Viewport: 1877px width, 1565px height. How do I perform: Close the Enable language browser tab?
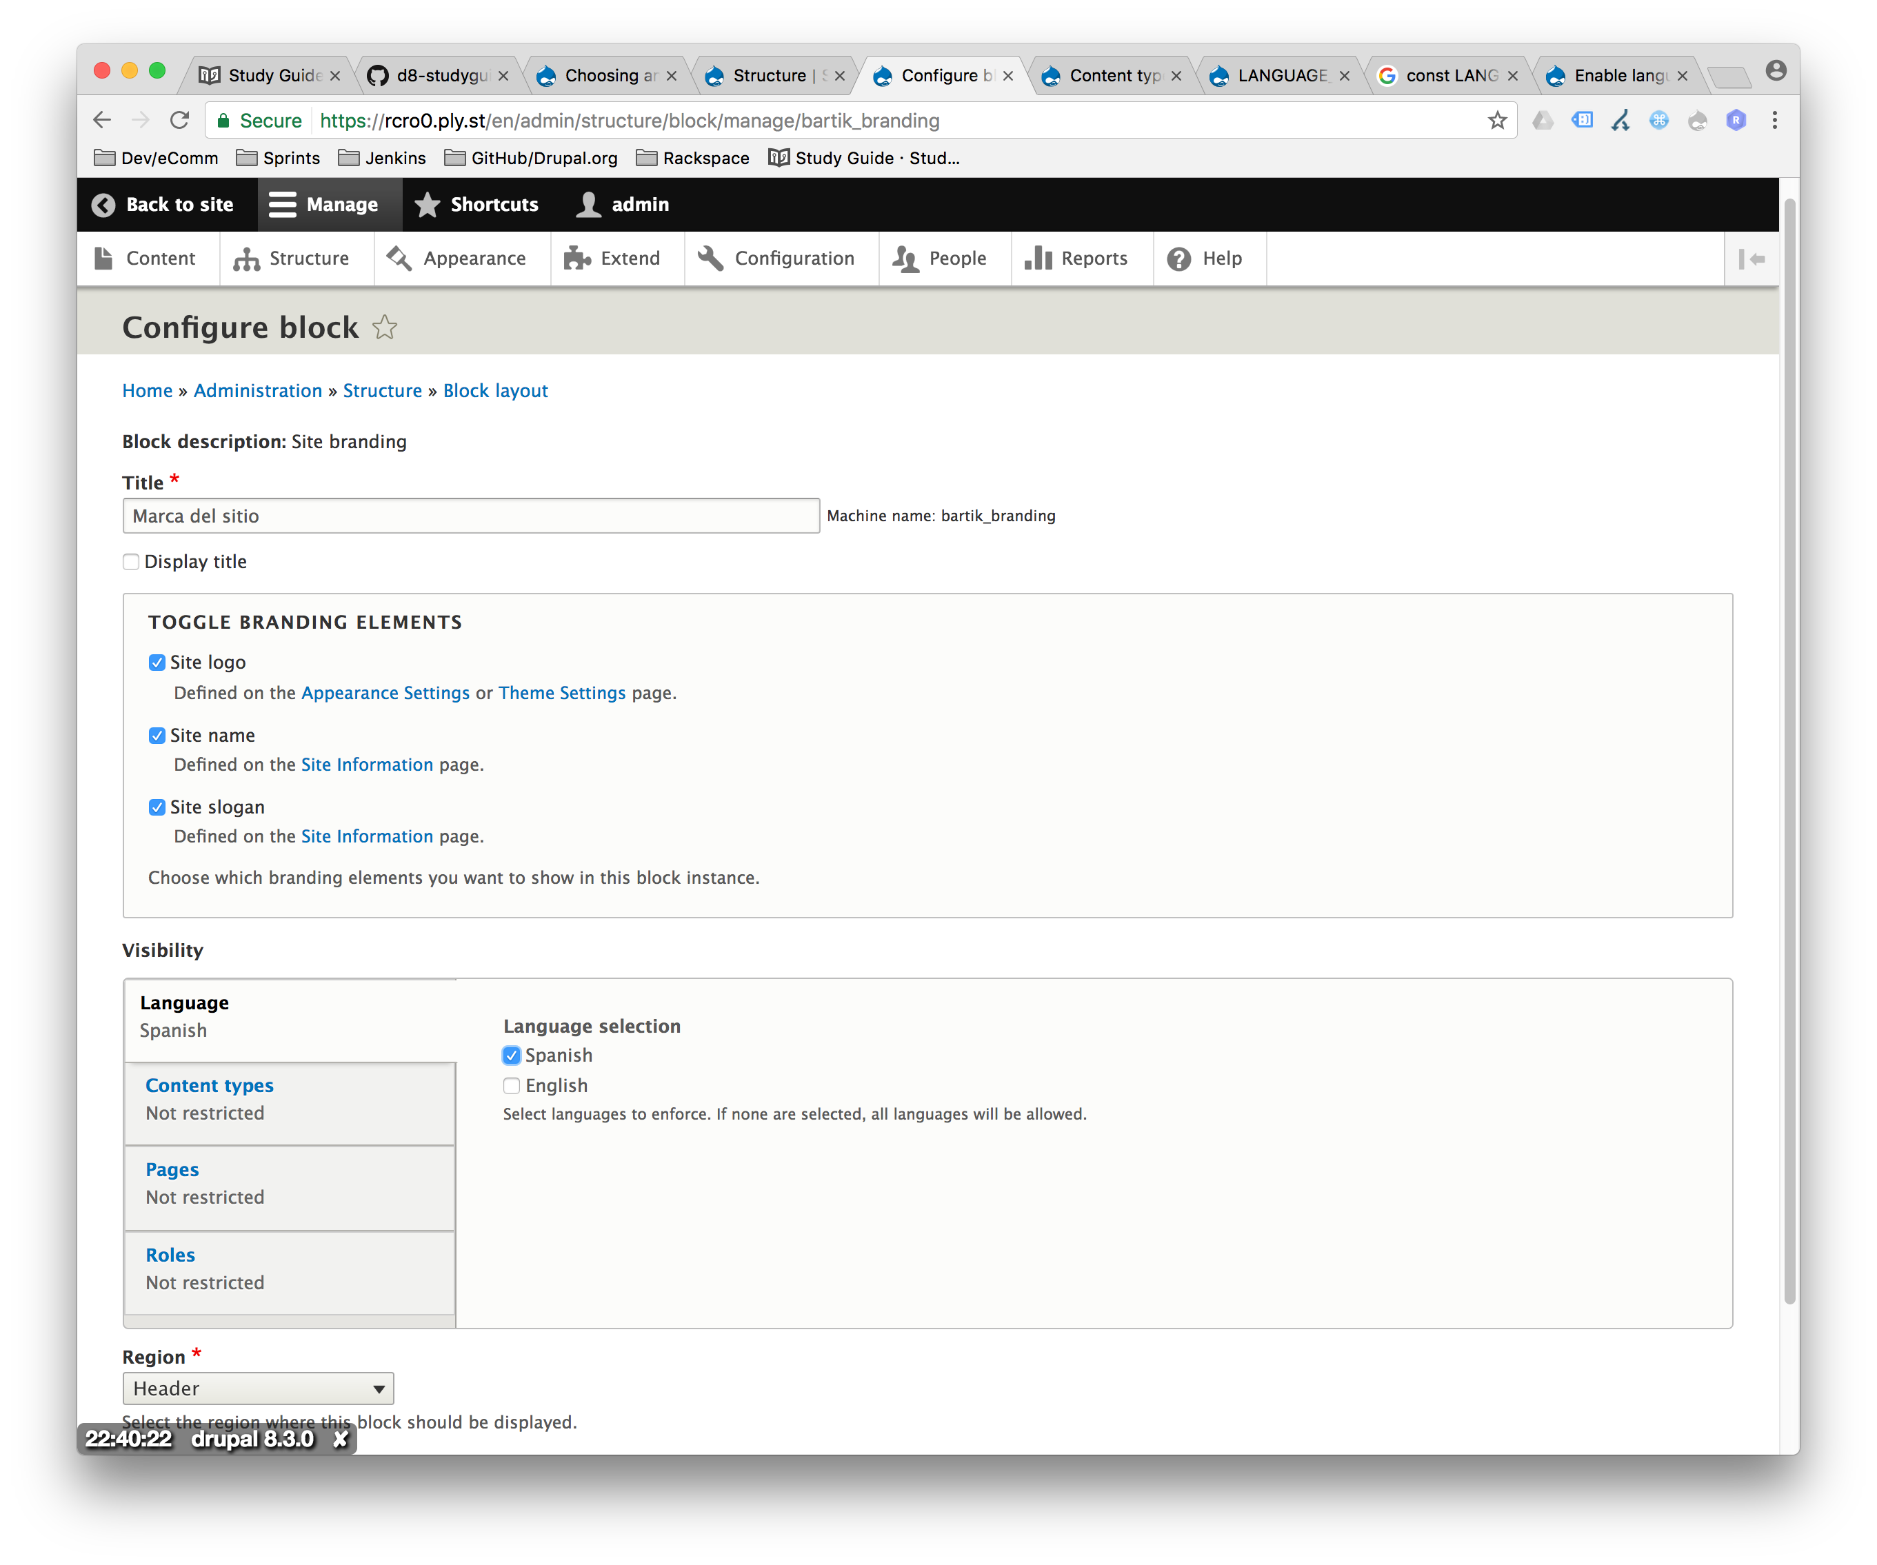click(1682, 76)
